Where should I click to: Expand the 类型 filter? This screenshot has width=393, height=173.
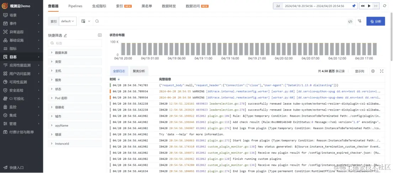pos(75,62)
